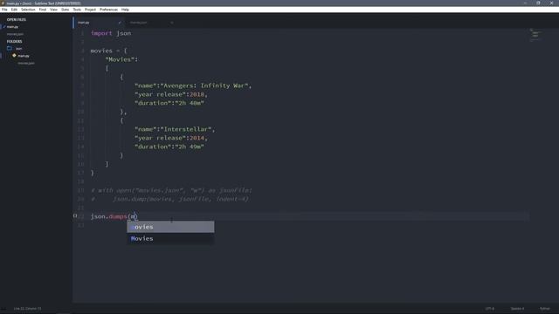Open the Edit menu

[x=14, y=10]
